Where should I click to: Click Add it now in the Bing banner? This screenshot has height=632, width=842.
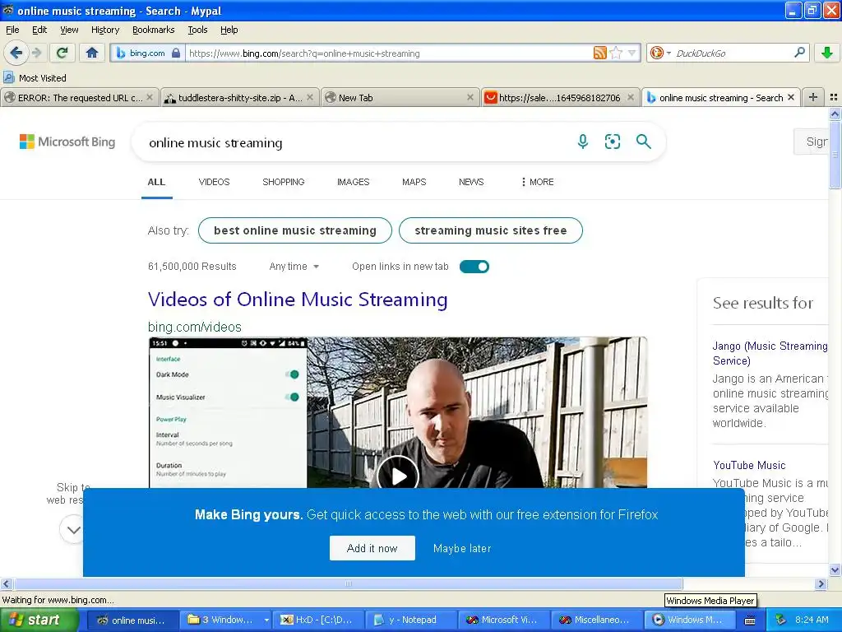click(x=372, y=548)
